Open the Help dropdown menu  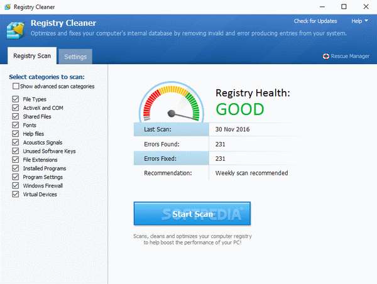359,21
